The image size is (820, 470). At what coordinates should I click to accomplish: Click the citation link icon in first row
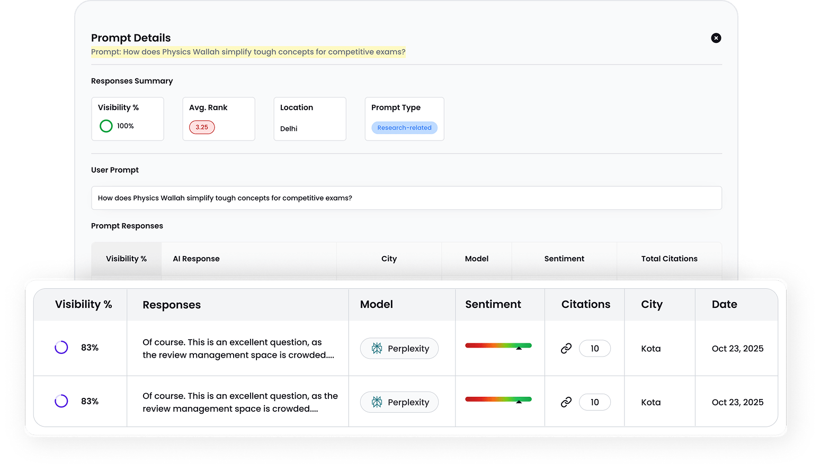566,349
